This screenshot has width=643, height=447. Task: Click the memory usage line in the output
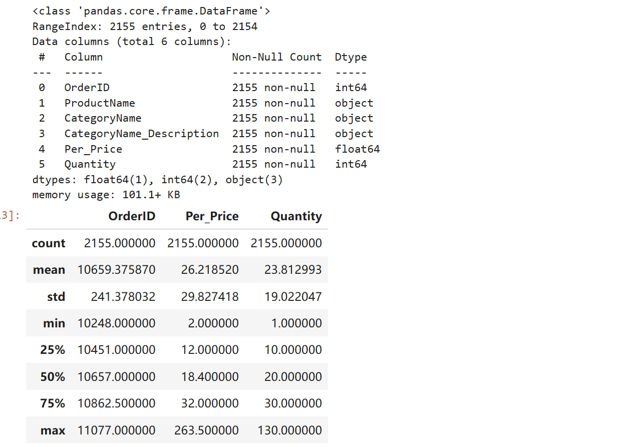106,195
